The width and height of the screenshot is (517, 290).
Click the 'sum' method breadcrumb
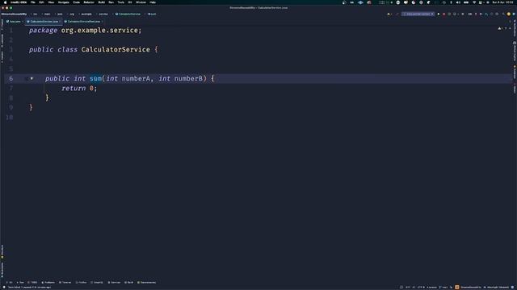pos(152,14)
